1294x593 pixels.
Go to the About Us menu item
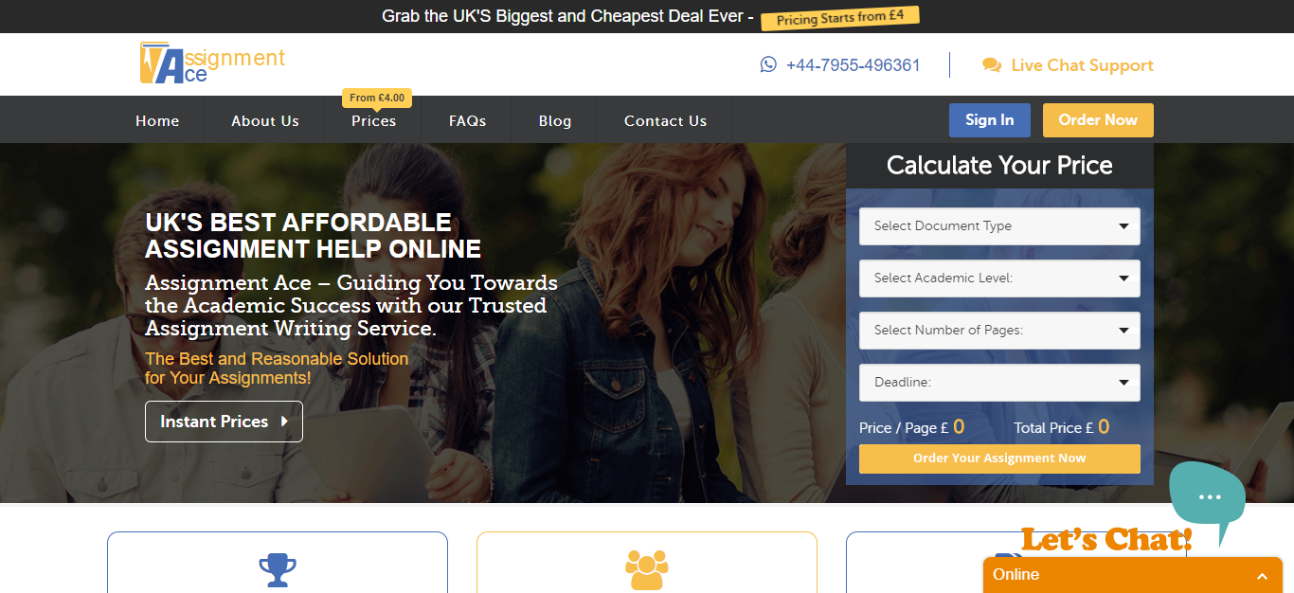(x=265, y=121)
